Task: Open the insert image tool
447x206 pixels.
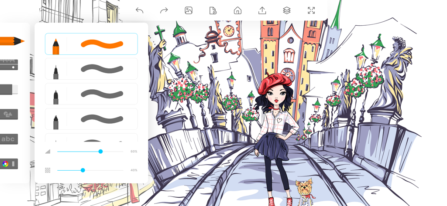Action: 189,10
